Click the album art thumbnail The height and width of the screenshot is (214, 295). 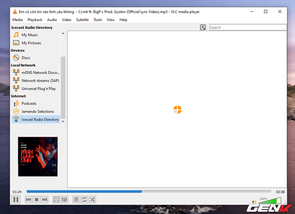tap(38, 156)
